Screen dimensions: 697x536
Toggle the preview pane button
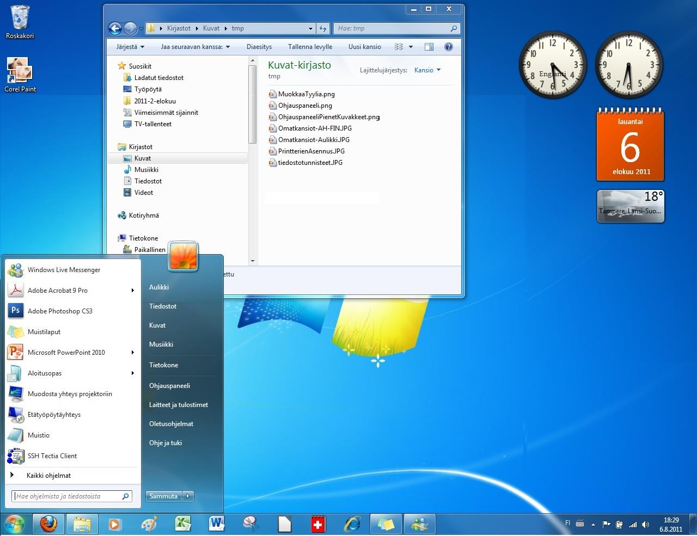429,47
